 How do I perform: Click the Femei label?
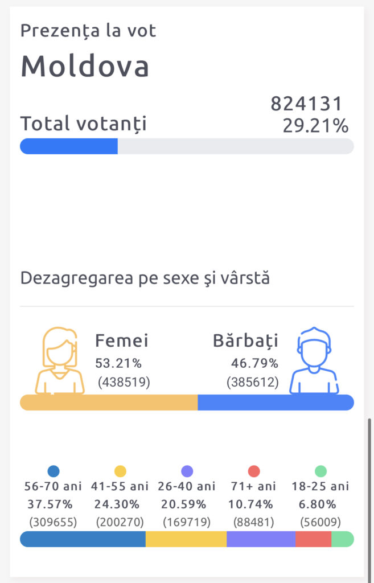122,341
